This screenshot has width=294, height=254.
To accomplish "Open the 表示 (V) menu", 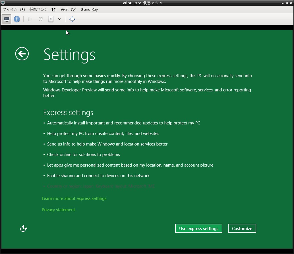I will tap(69, 10).
